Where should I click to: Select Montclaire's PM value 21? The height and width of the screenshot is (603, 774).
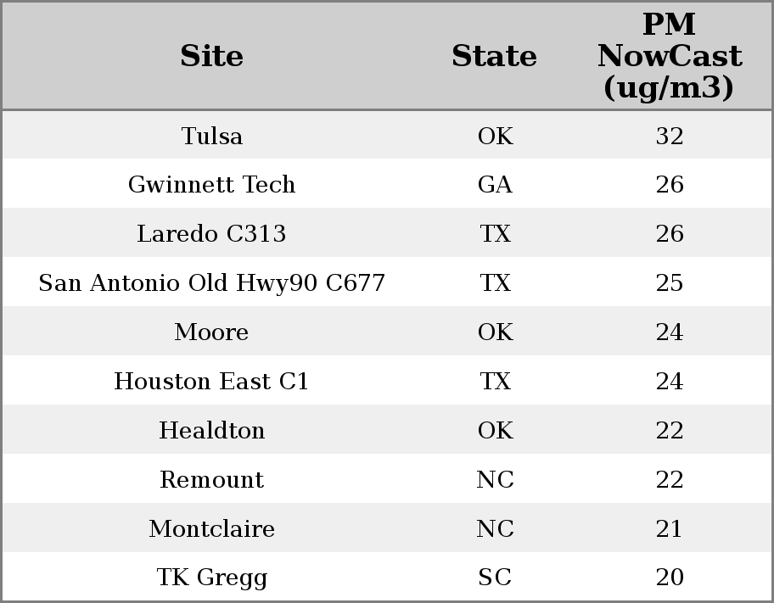pos(670,528)
